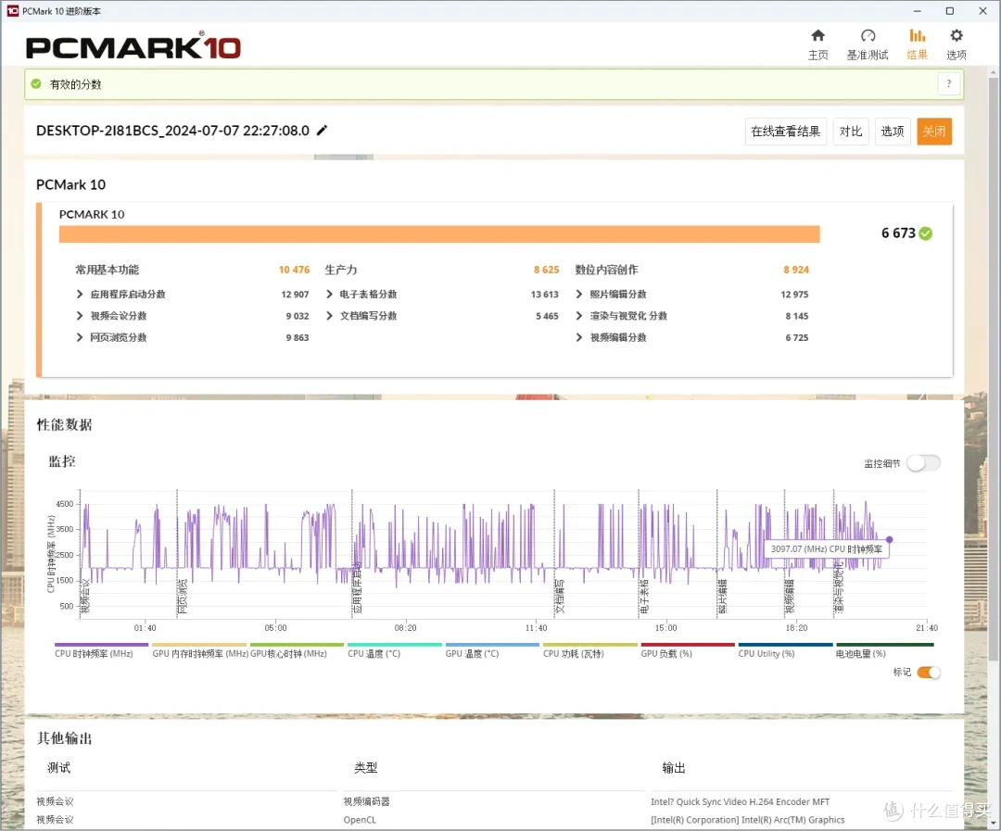The height and width of the screenshot is (831, 1001).
Task: Click the orange 关闭 button
Action: click(x=934, y=132)
